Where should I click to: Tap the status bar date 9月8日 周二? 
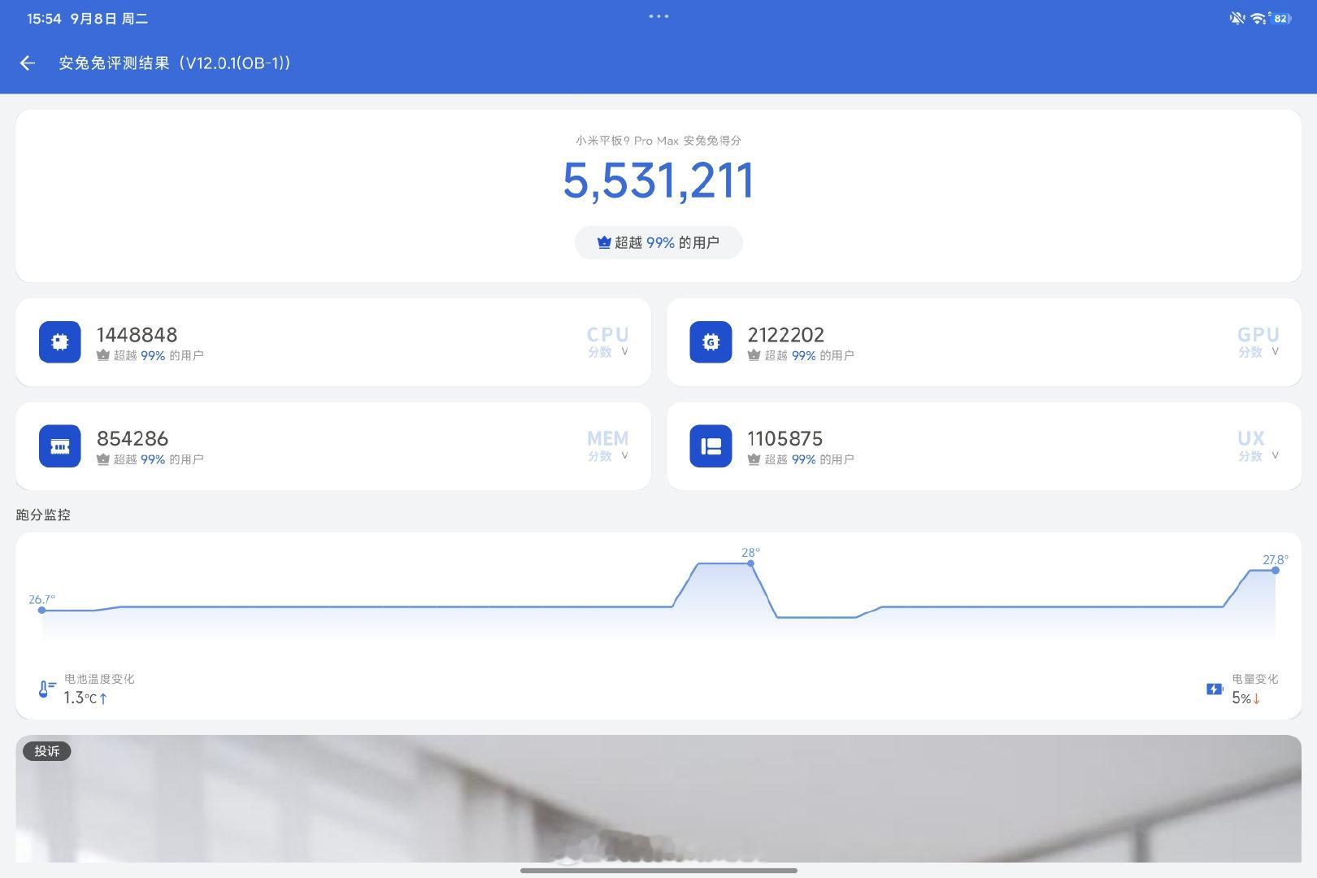pyautogui.click(x=109, y=19)
